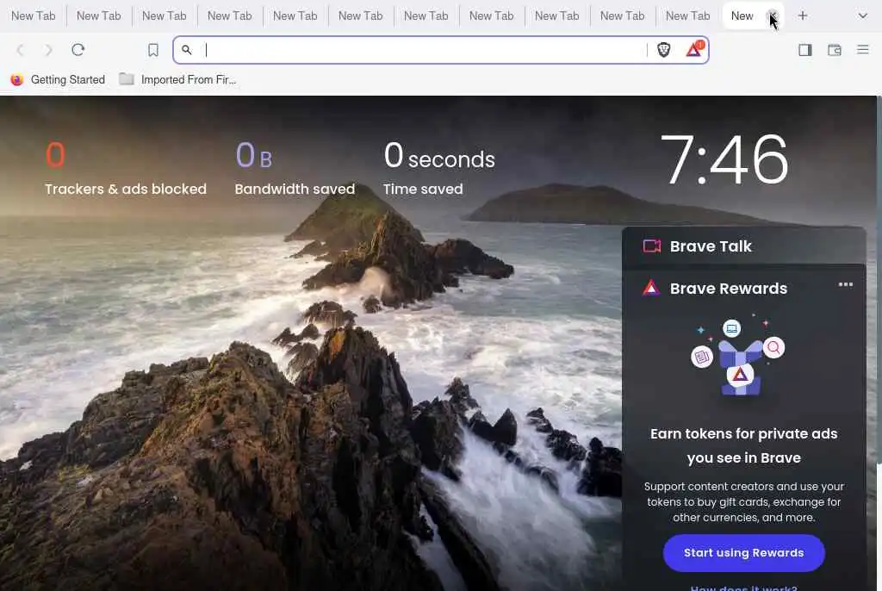
Task: Click the magnifier icon in the address bar
Action: 187,50
